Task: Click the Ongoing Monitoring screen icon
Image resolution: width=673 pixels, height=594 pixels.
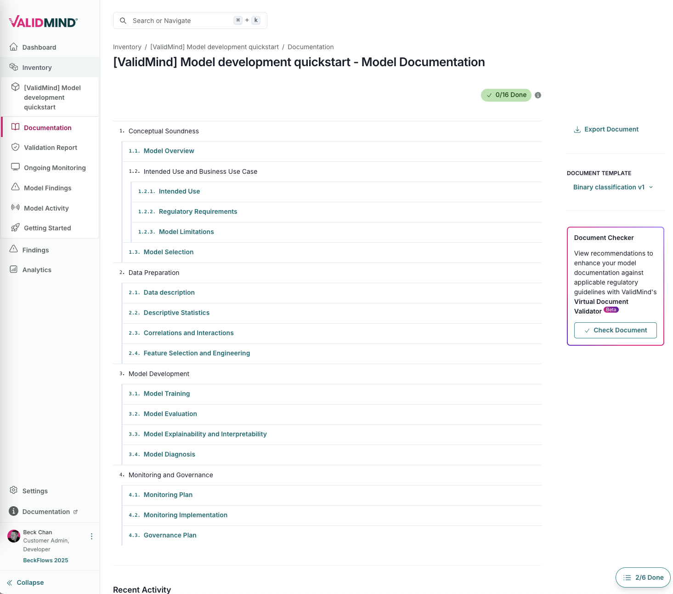Action: coord(15,167)
